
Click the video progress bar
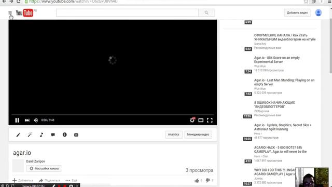pyautogui.click(x=113, y=115)
